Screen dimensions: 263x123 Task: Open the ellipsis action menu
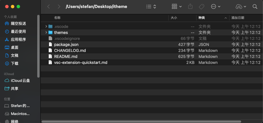click(x=215, y=7)
